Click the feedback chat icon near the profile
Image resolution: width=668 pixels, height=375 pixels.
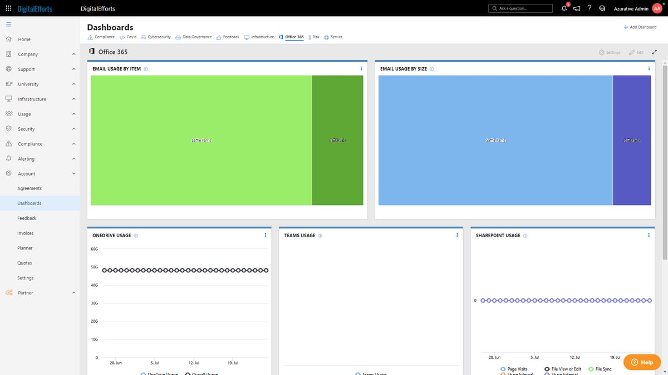click(x=602, y=8)
